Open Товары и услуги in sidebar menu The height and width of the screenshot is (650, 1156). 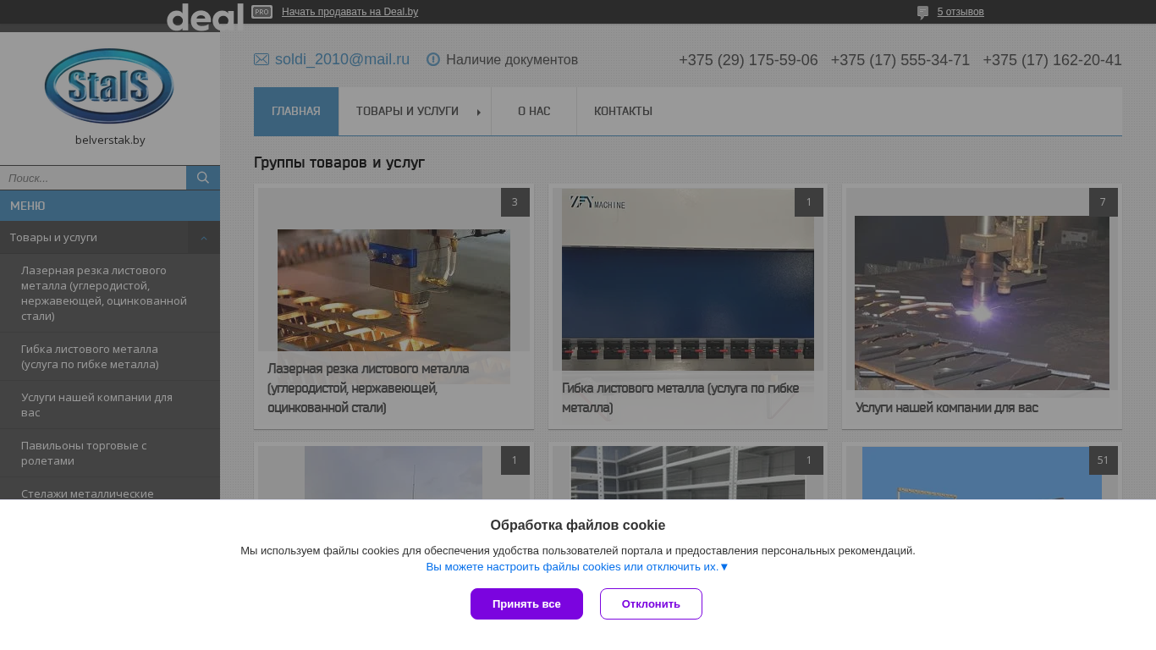click(x=53, y=238)
